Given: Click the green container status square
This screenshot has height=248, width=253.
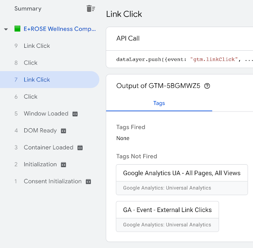Looking at the screenshot, I should pyautogui.click(x=17, y=29).
